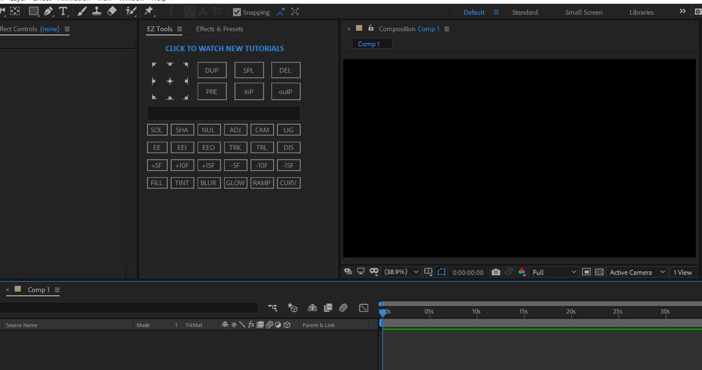
Task: Select the EZ Tools tab
Action: [x=160, y=29]
